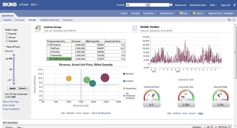The image size is (237, 128).
Task: Click the search text input field
Action: click(159, 5)
